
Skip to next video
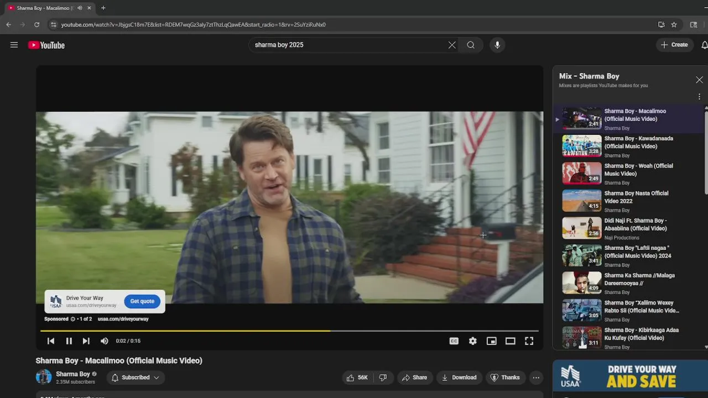click(86, 341)
